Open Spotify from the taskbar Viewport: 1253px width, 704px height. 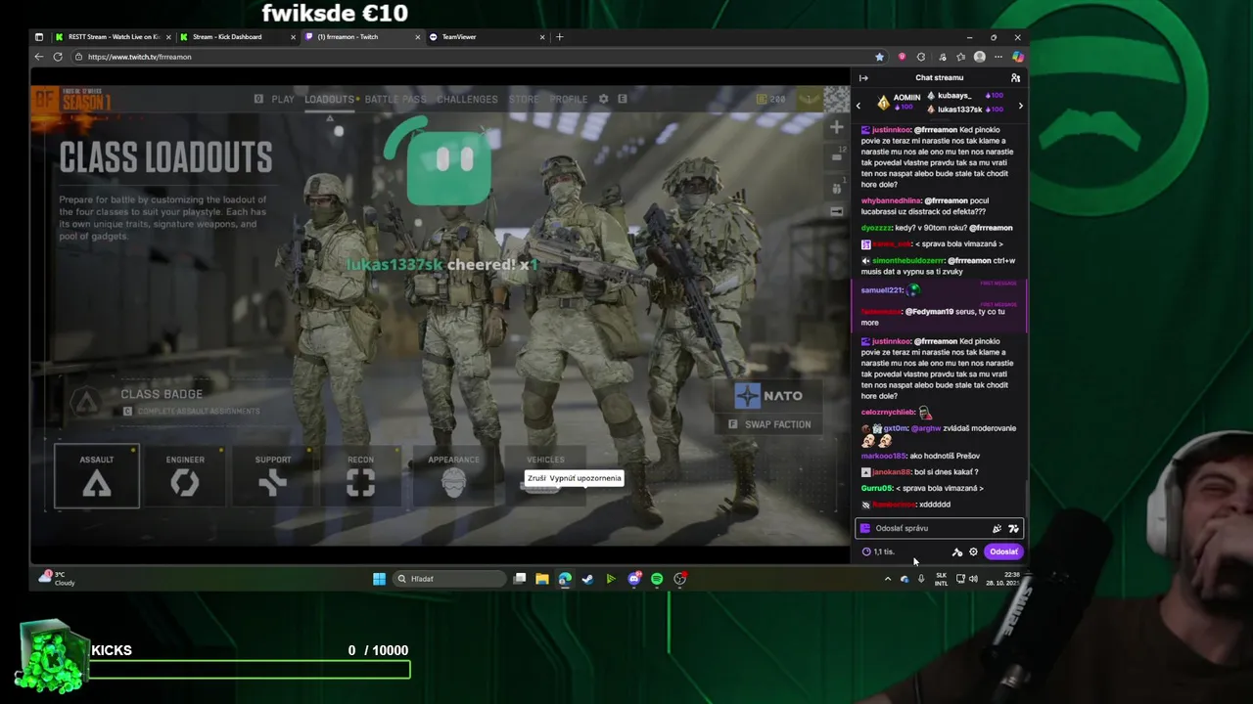657,579
